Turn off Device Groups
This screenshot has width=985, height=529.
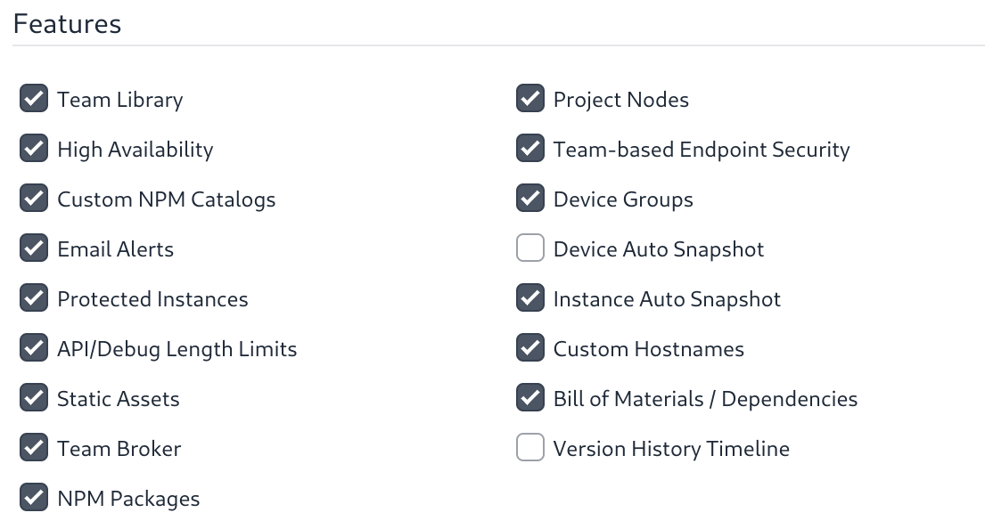pyautogui.click(x=529, y=199)
